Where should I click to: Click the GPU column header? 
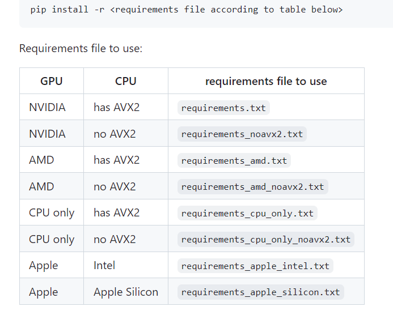click(x=52, y=81)
